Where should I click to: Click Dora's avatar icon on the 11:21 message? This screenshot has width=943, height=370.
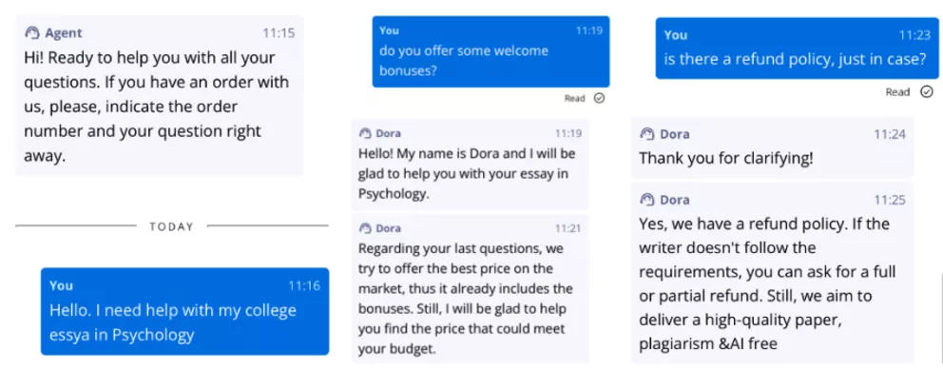(364, 228)
